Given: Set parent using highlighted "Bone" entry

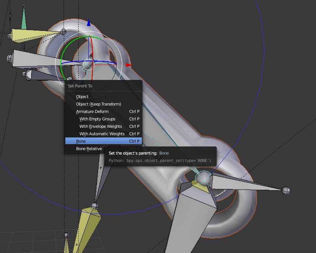Looking at the screenshot, I should 81,141.
